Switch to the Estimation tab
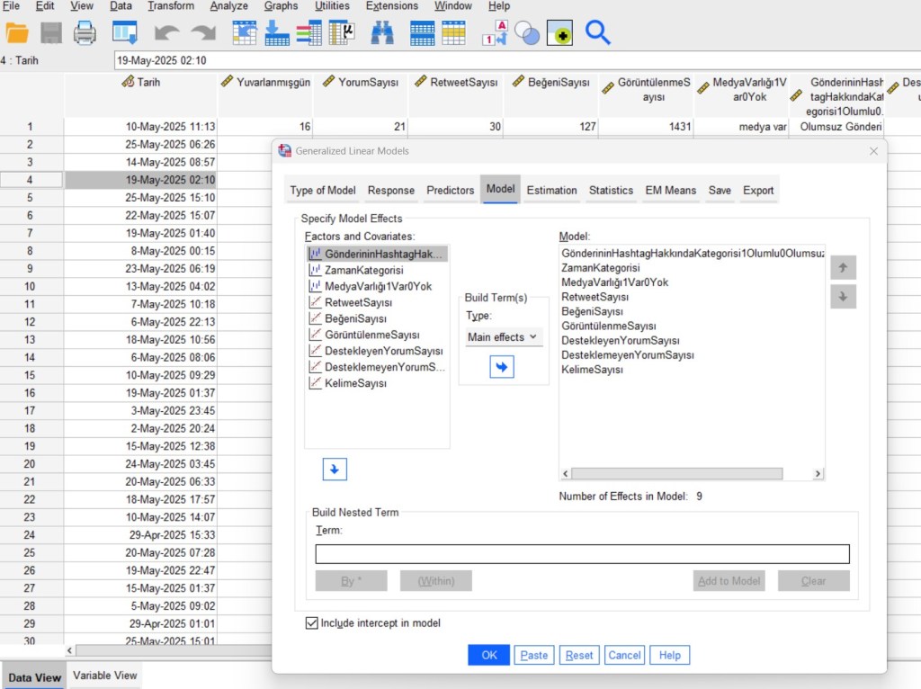The width and height of the screenshot is (921, 689). point(551,190)
